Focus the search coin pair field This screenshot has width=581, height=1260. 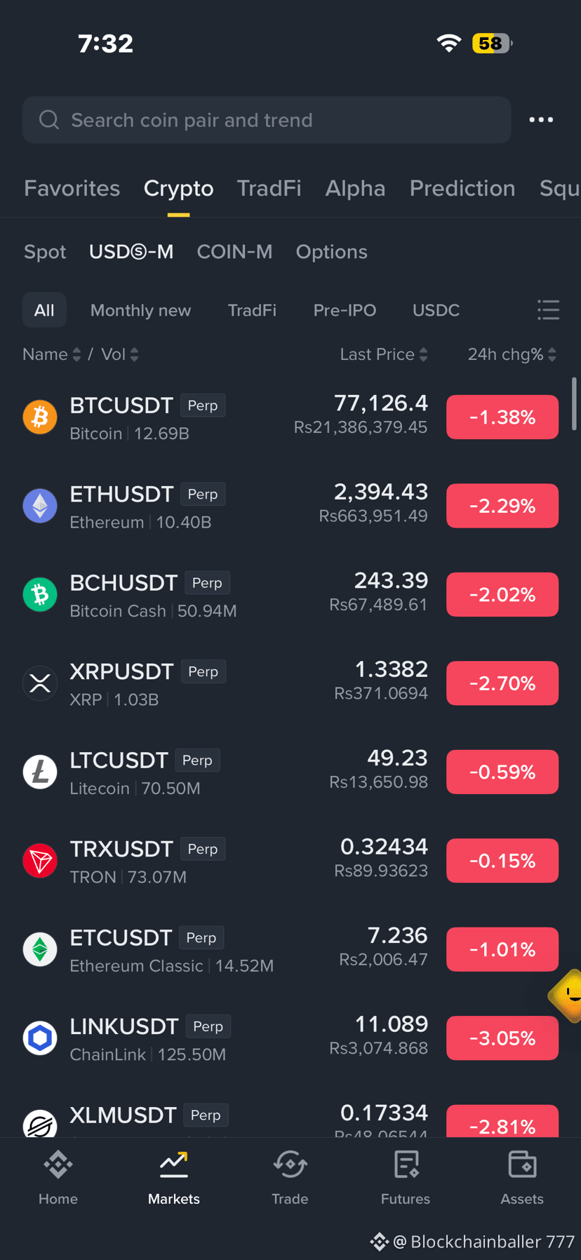[267, 120]
